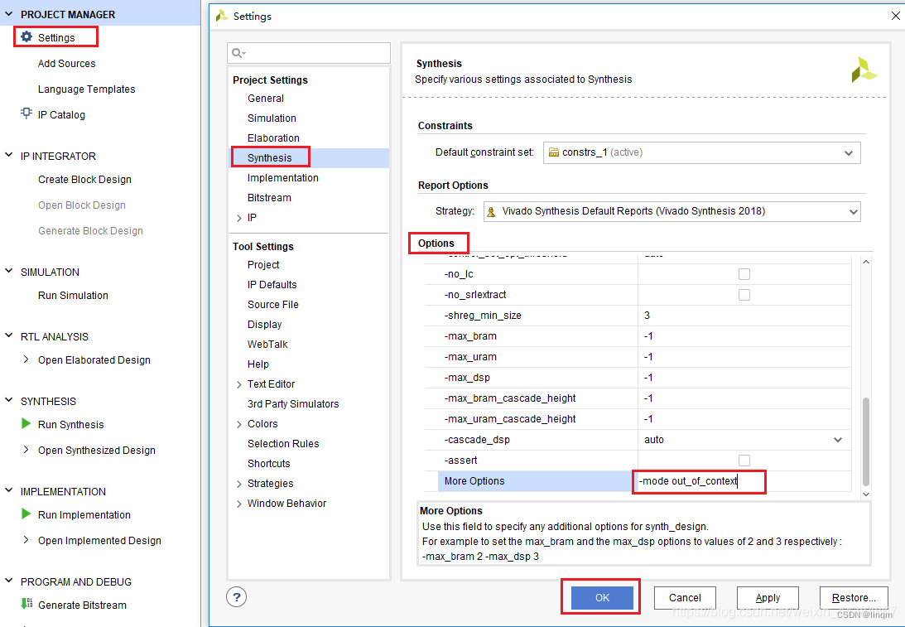Click the constrs_1 folder icon
This screenshot has height=627, width=905.
554,152
